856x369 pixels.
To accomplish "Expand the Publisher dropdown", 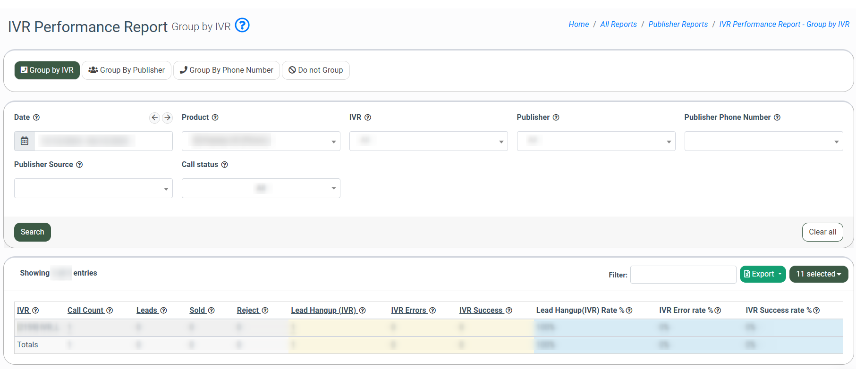I will pyautogui.click(x=596, y=141).
